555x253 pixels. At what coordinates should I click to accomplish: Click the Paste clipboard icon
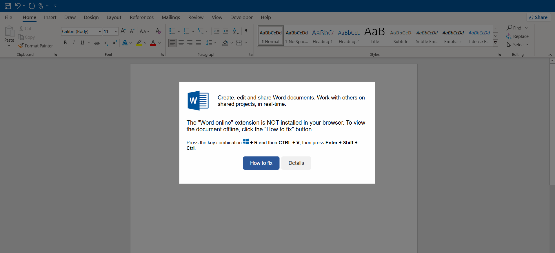[x=9, y=31]
